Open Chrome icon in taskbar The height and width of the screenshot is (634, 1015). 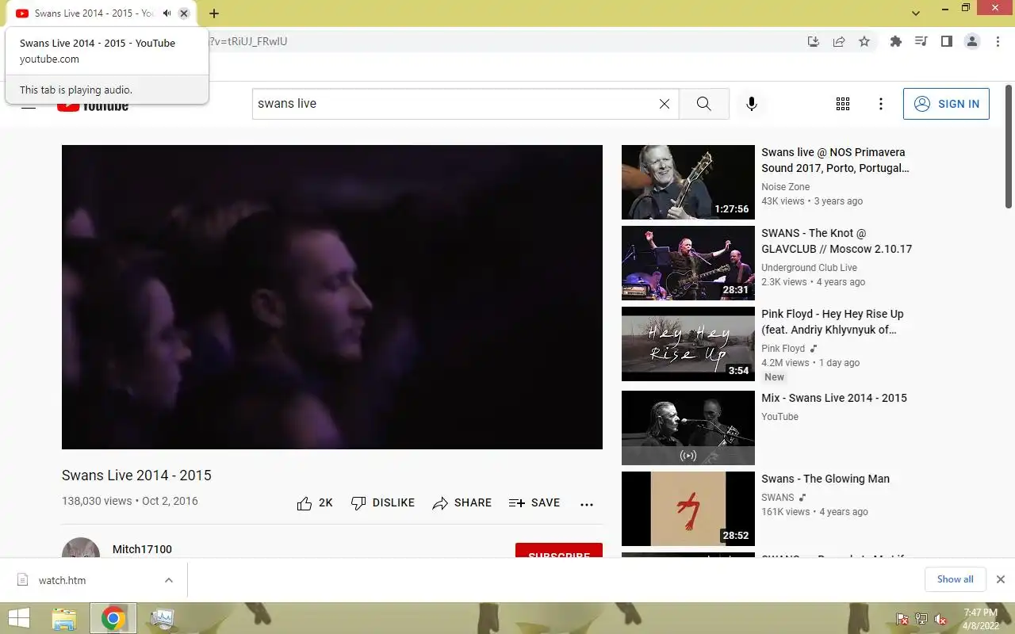click(x=113, y=618)
